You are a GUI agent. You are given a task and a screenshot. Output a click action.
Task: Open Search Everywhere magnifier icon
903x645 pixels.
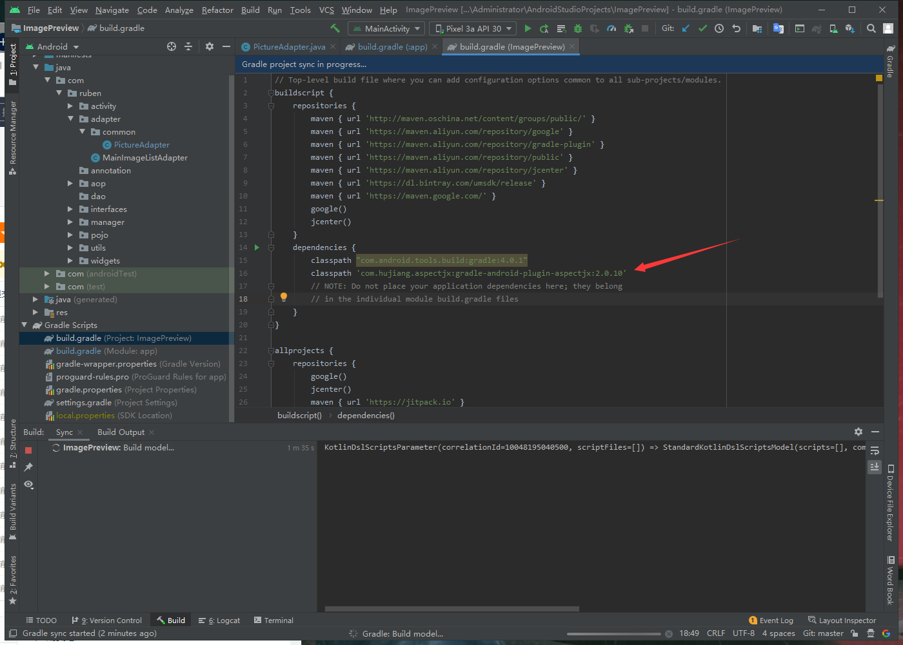pos(871,28)
